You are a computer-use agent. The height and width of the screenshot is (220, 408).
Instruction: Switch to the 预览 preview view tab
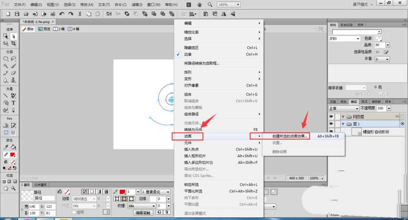[x=44, y=29]
